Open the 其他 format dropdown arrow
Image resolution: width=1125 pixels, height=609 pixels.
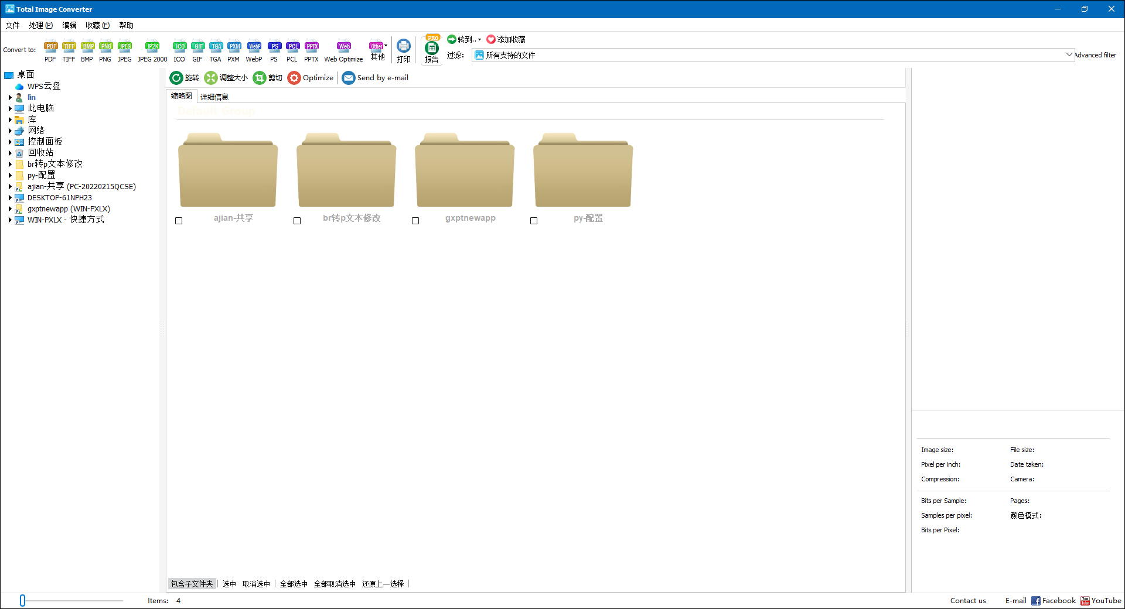(x=386, y=46)
